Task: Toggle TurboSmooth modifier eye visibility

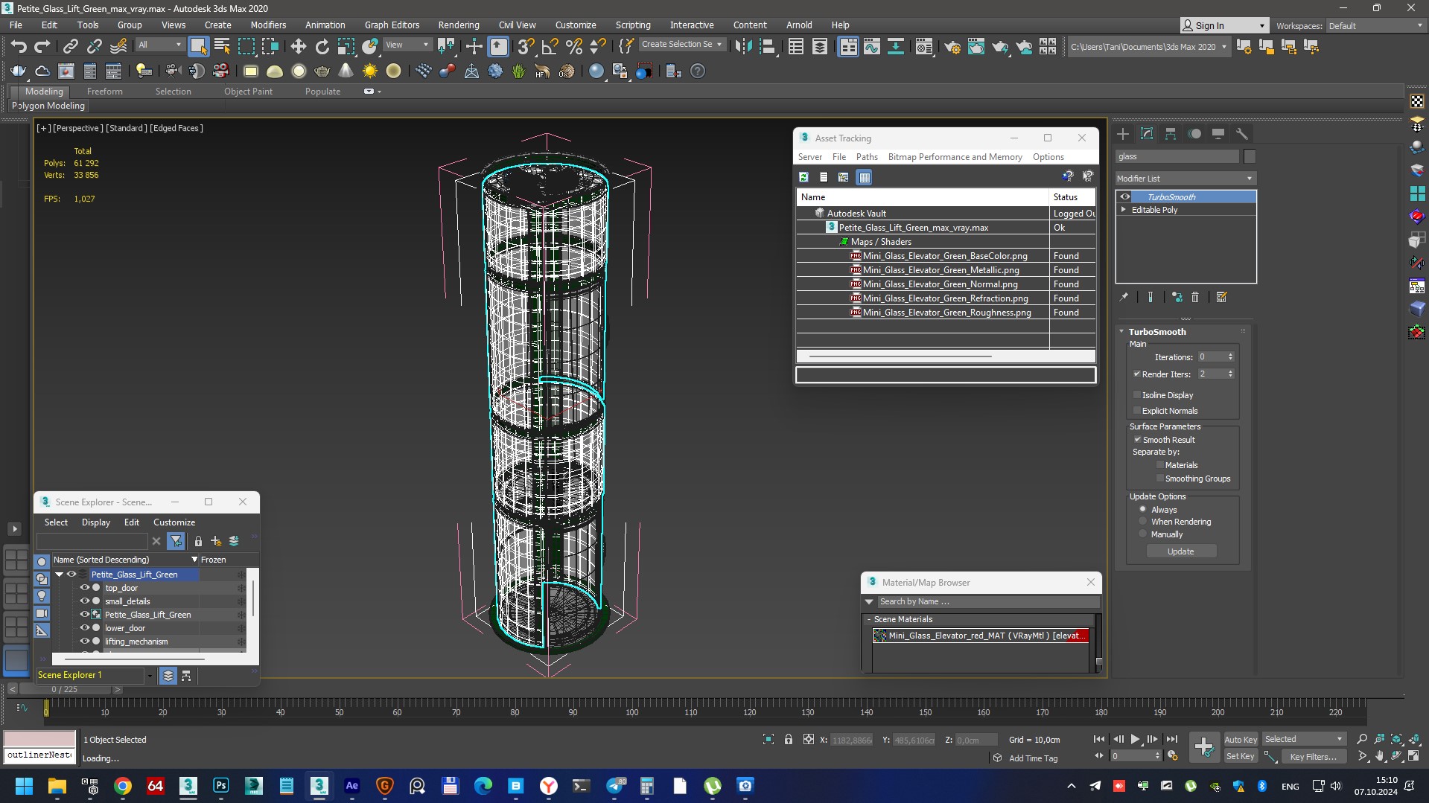Action: coord(1125,197)
